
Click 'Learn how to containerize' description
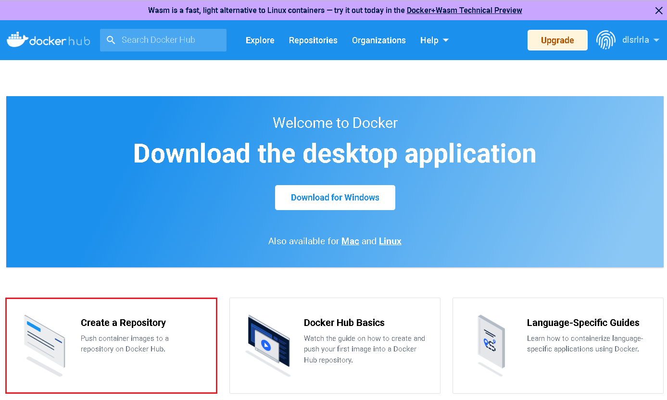tap(585, 344)
